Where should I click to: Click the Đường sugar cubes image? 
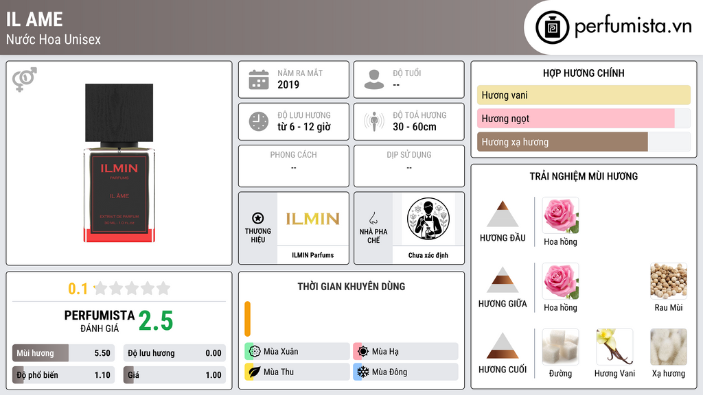coord(560,347)
